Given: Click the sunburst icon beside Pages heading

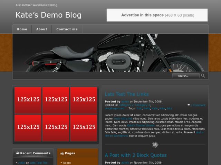Looking at the screenshot, I should (x=62, y=153).
